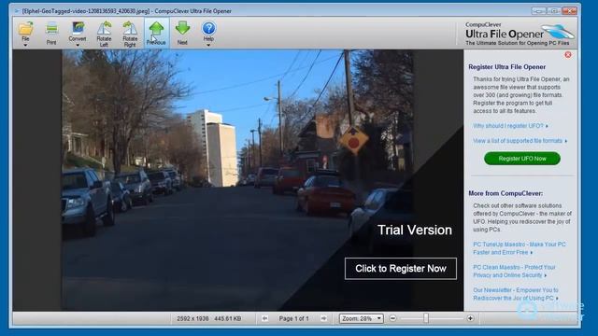Image resolution: width=598 pixels, height=336 pixels.
Task: Zoom out with the minus button
Action: point(392,318)
